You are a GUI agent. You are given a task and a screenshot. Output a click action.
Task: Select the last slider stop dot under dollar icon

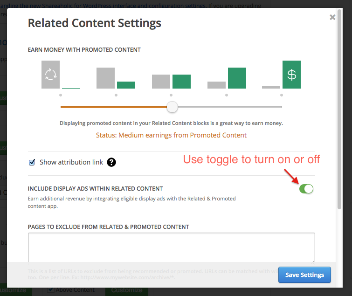click(x=282, y=95)
